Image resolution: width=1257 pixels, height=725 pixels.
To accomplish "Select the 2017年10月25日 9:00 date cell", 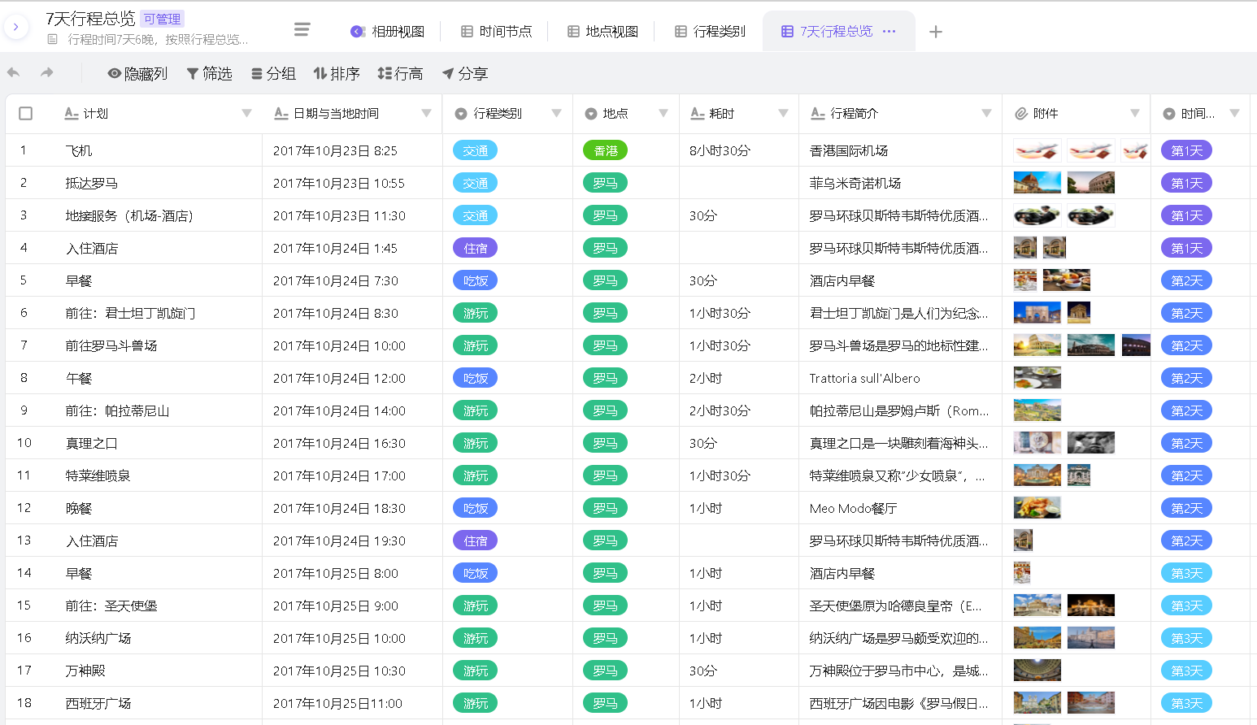I will 352,606.
